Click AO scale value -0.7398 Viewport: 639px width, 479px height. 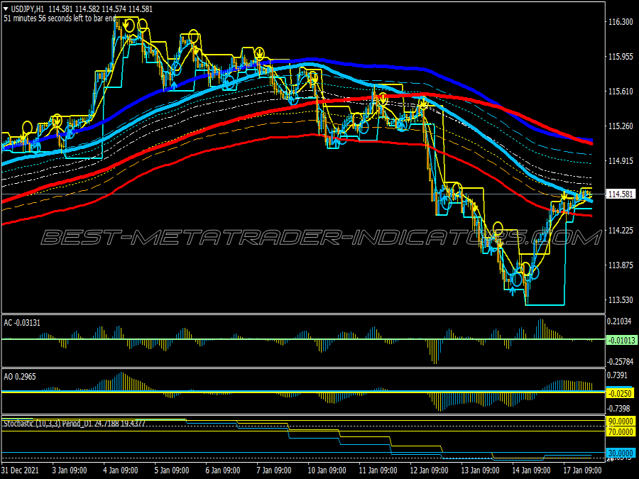point(618,408)
